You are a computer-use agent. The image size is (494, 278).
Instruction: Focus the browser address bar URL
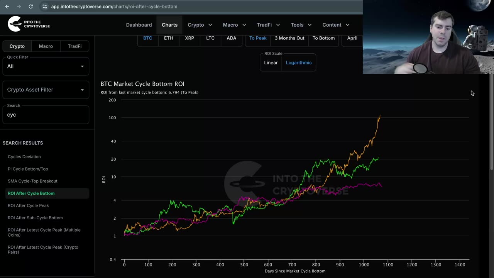[x=114, y=7]
